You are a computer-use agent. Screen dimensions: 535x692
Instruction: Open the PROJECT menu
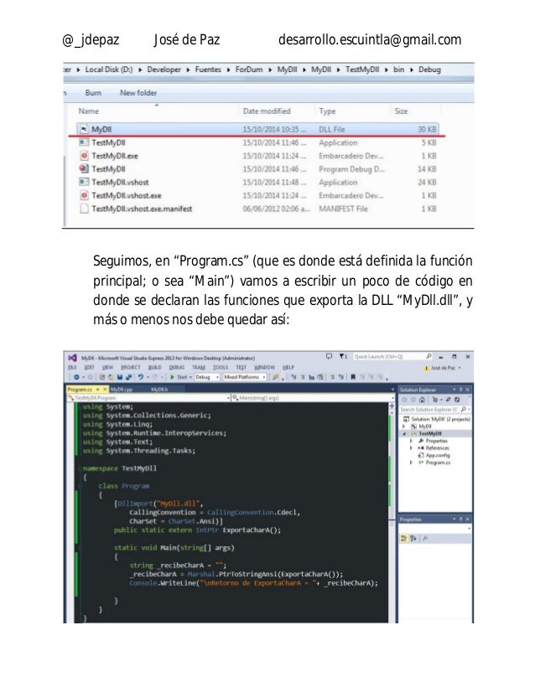pos(130,368)
